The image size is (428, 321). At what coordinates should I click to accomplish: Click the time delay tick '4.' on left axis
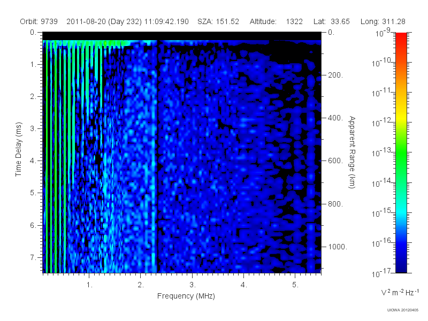click(x=33, y=161)
